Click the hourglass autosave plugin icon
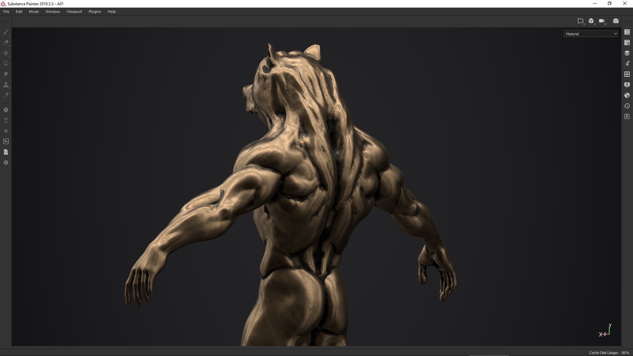Image resolution: width=633 pixels, height=356 pixels. (6, 120)
